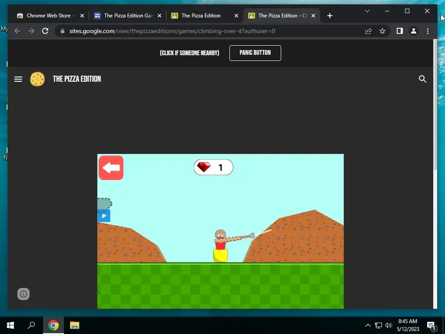Click the Chrome taskbar icon
This screenshot has height=334, width=445.
tap(53, 325)
